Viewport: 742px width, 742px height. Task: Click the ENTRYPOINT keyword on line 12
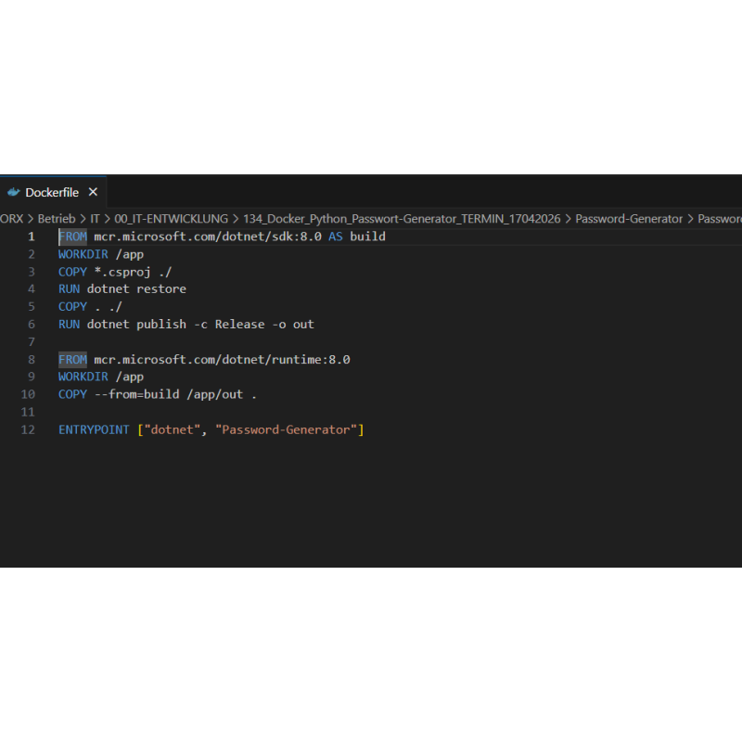click(93, 429)
